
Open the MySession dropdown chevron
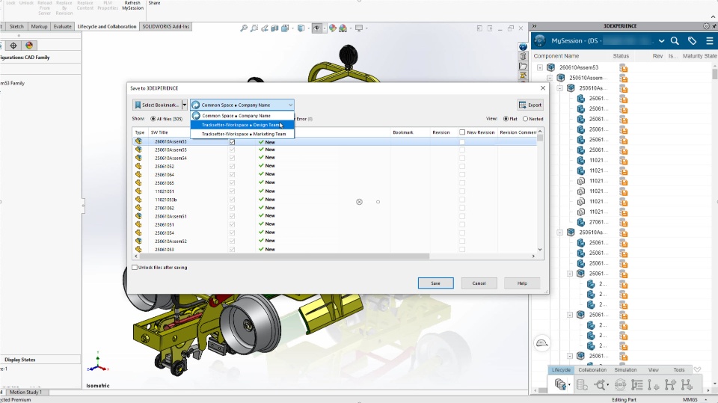(x=661, y=41)
